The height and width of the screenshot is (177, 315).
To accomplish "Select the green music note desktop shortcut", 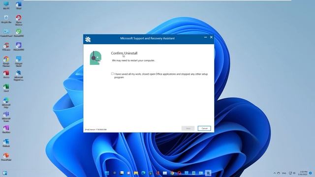I will (x=19, y=33).
